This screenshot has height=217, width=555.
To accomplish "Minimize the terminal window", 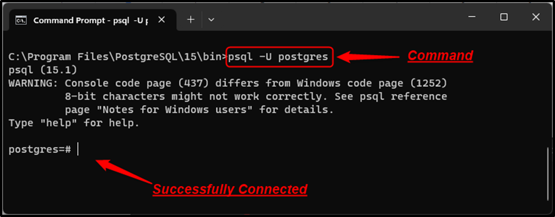I will pyautogui.click(x=471, y=16).
